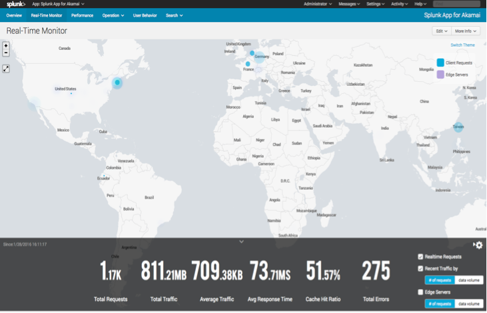Click the traffic bubble over Taiwan
This screenshot has height=313, width=487.
(x=458, y=127)
